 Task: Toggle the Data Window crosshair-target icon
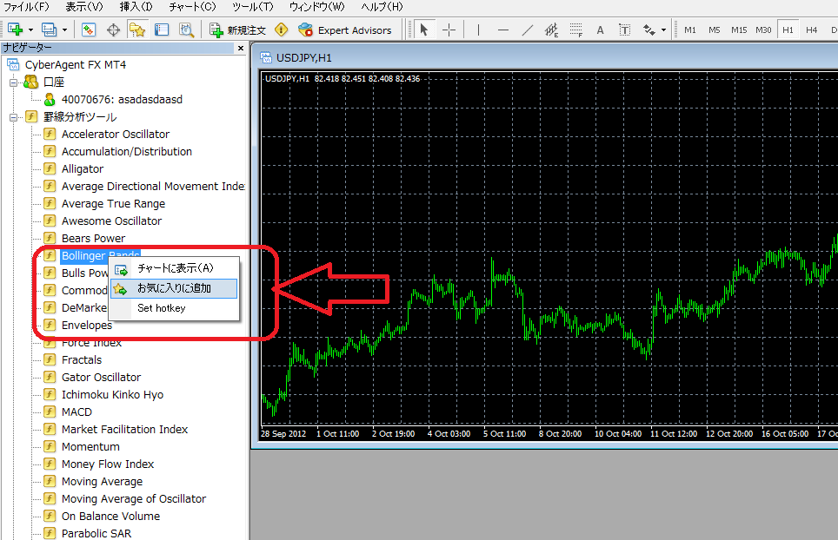113,30
